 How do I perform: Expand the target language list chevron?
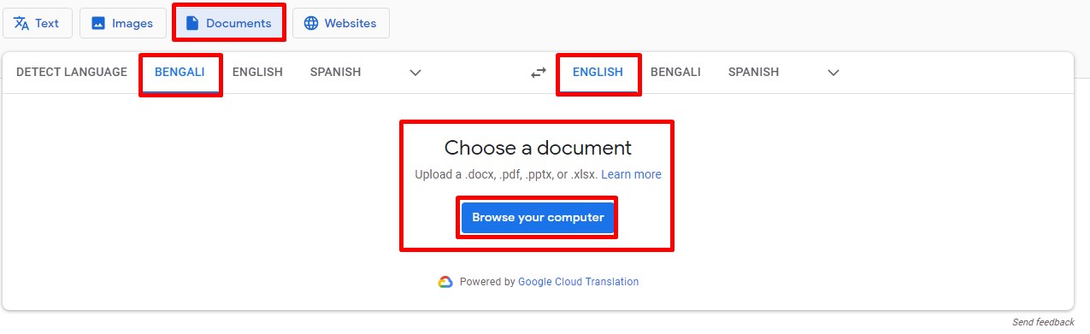(834, 73)
